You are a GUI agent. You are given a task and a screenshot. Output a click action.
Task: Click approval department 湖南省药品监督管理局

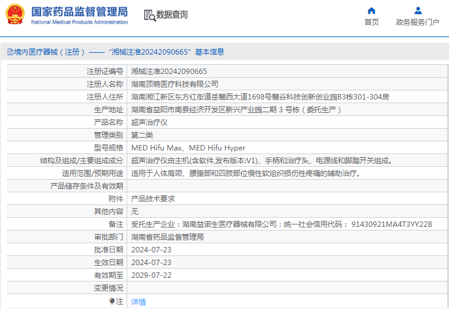pyautogui.click(x=167, y=237)
